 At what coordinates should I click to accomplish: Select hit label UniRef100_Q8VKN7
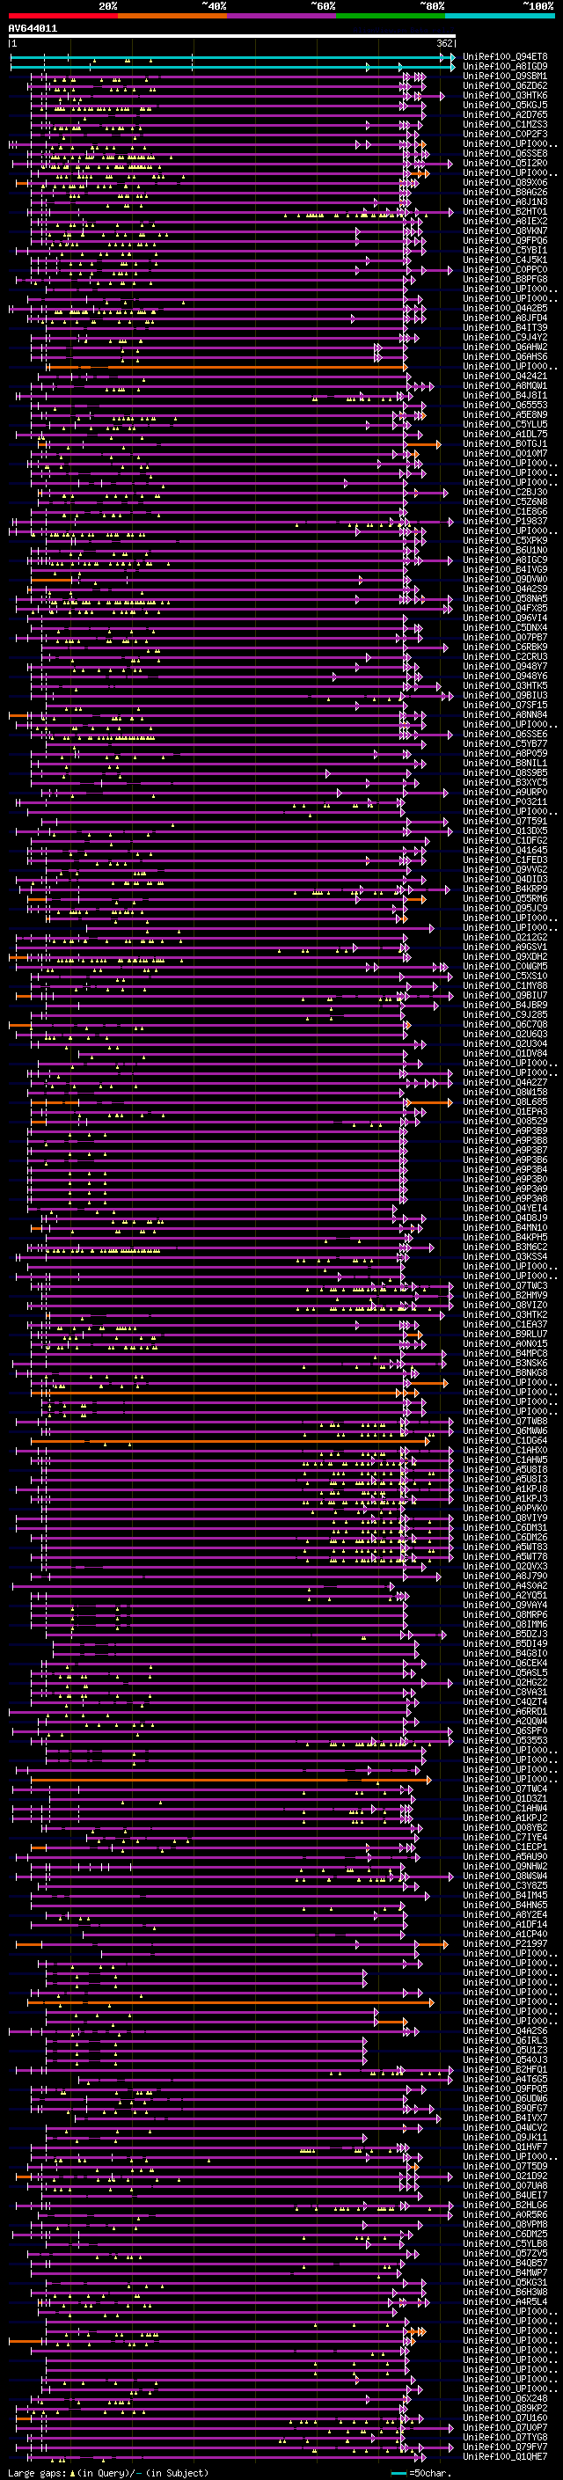pyautogui.click(x=505, y=231)
